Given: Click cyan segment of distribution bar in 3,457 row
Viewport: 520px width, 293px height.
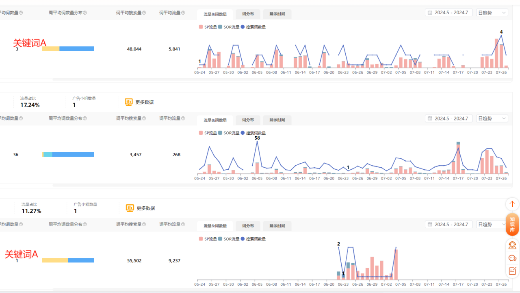Looking at the screenshot, I should point(48,155).
